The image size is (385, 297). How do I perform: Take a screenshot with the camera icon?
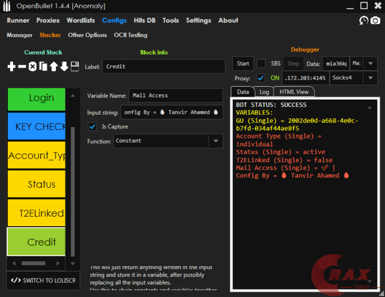click(x=375, y=20)
